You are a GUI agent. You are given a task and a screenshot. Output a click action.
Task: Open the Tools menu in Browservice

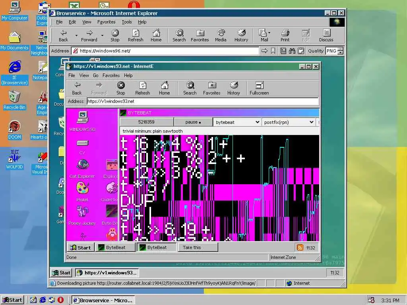127,22
